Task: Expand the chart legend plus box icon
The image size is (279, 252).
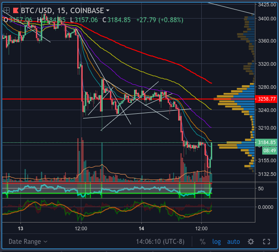Action: 6,10
